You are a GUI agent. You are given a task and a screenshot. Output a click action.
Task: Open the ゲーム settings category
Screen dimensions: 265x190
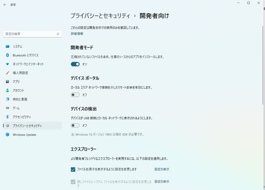coord(16,108)
